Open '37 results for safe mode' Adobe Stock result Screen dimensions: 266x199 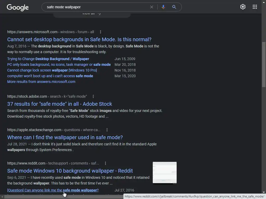(59, 104)
